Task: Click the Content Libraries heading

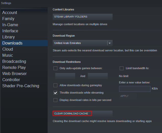Action: pos(63,9)
